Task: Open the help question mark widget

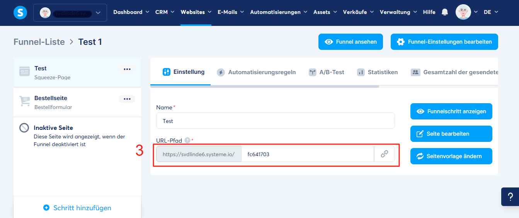Action: [x=510, y=196]
